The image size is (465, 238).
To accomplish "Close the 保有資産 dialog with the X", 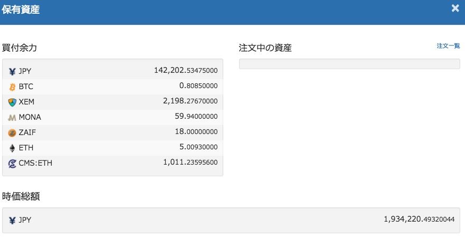I will (455, 8).
